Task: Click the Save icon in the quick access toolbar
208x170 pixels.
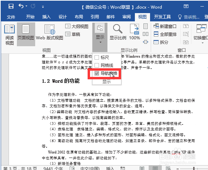Action: pos(11,6)
